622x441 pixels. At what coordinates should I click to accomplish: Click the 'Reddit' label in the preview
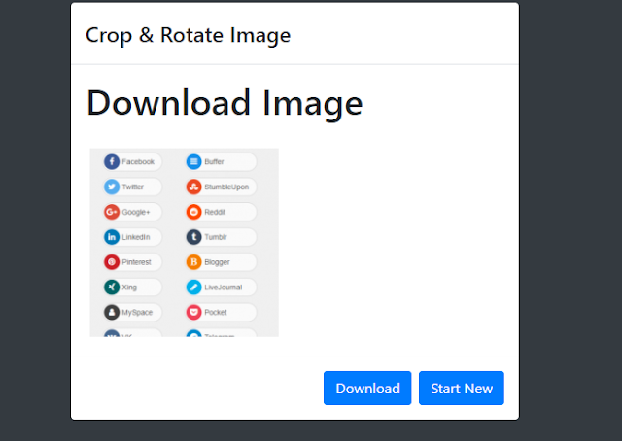pos(215,212)
